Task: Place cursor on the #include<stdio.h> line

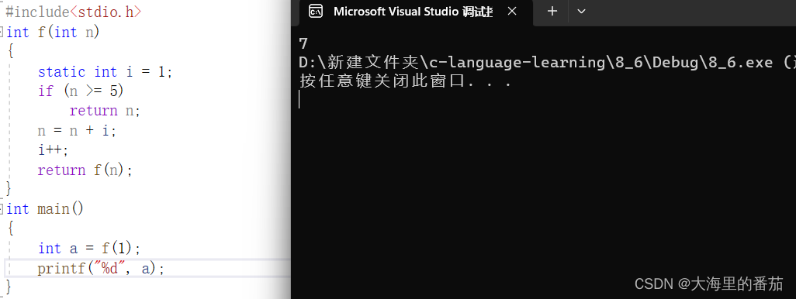Action: pyautogui.click(x=73, y=12)
